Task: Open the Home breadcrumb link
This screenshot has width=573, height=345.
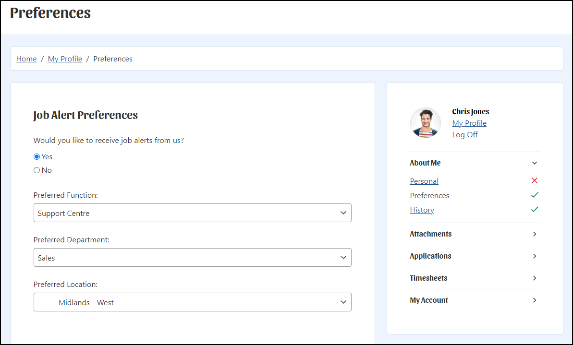Action: tap(26, 59)
